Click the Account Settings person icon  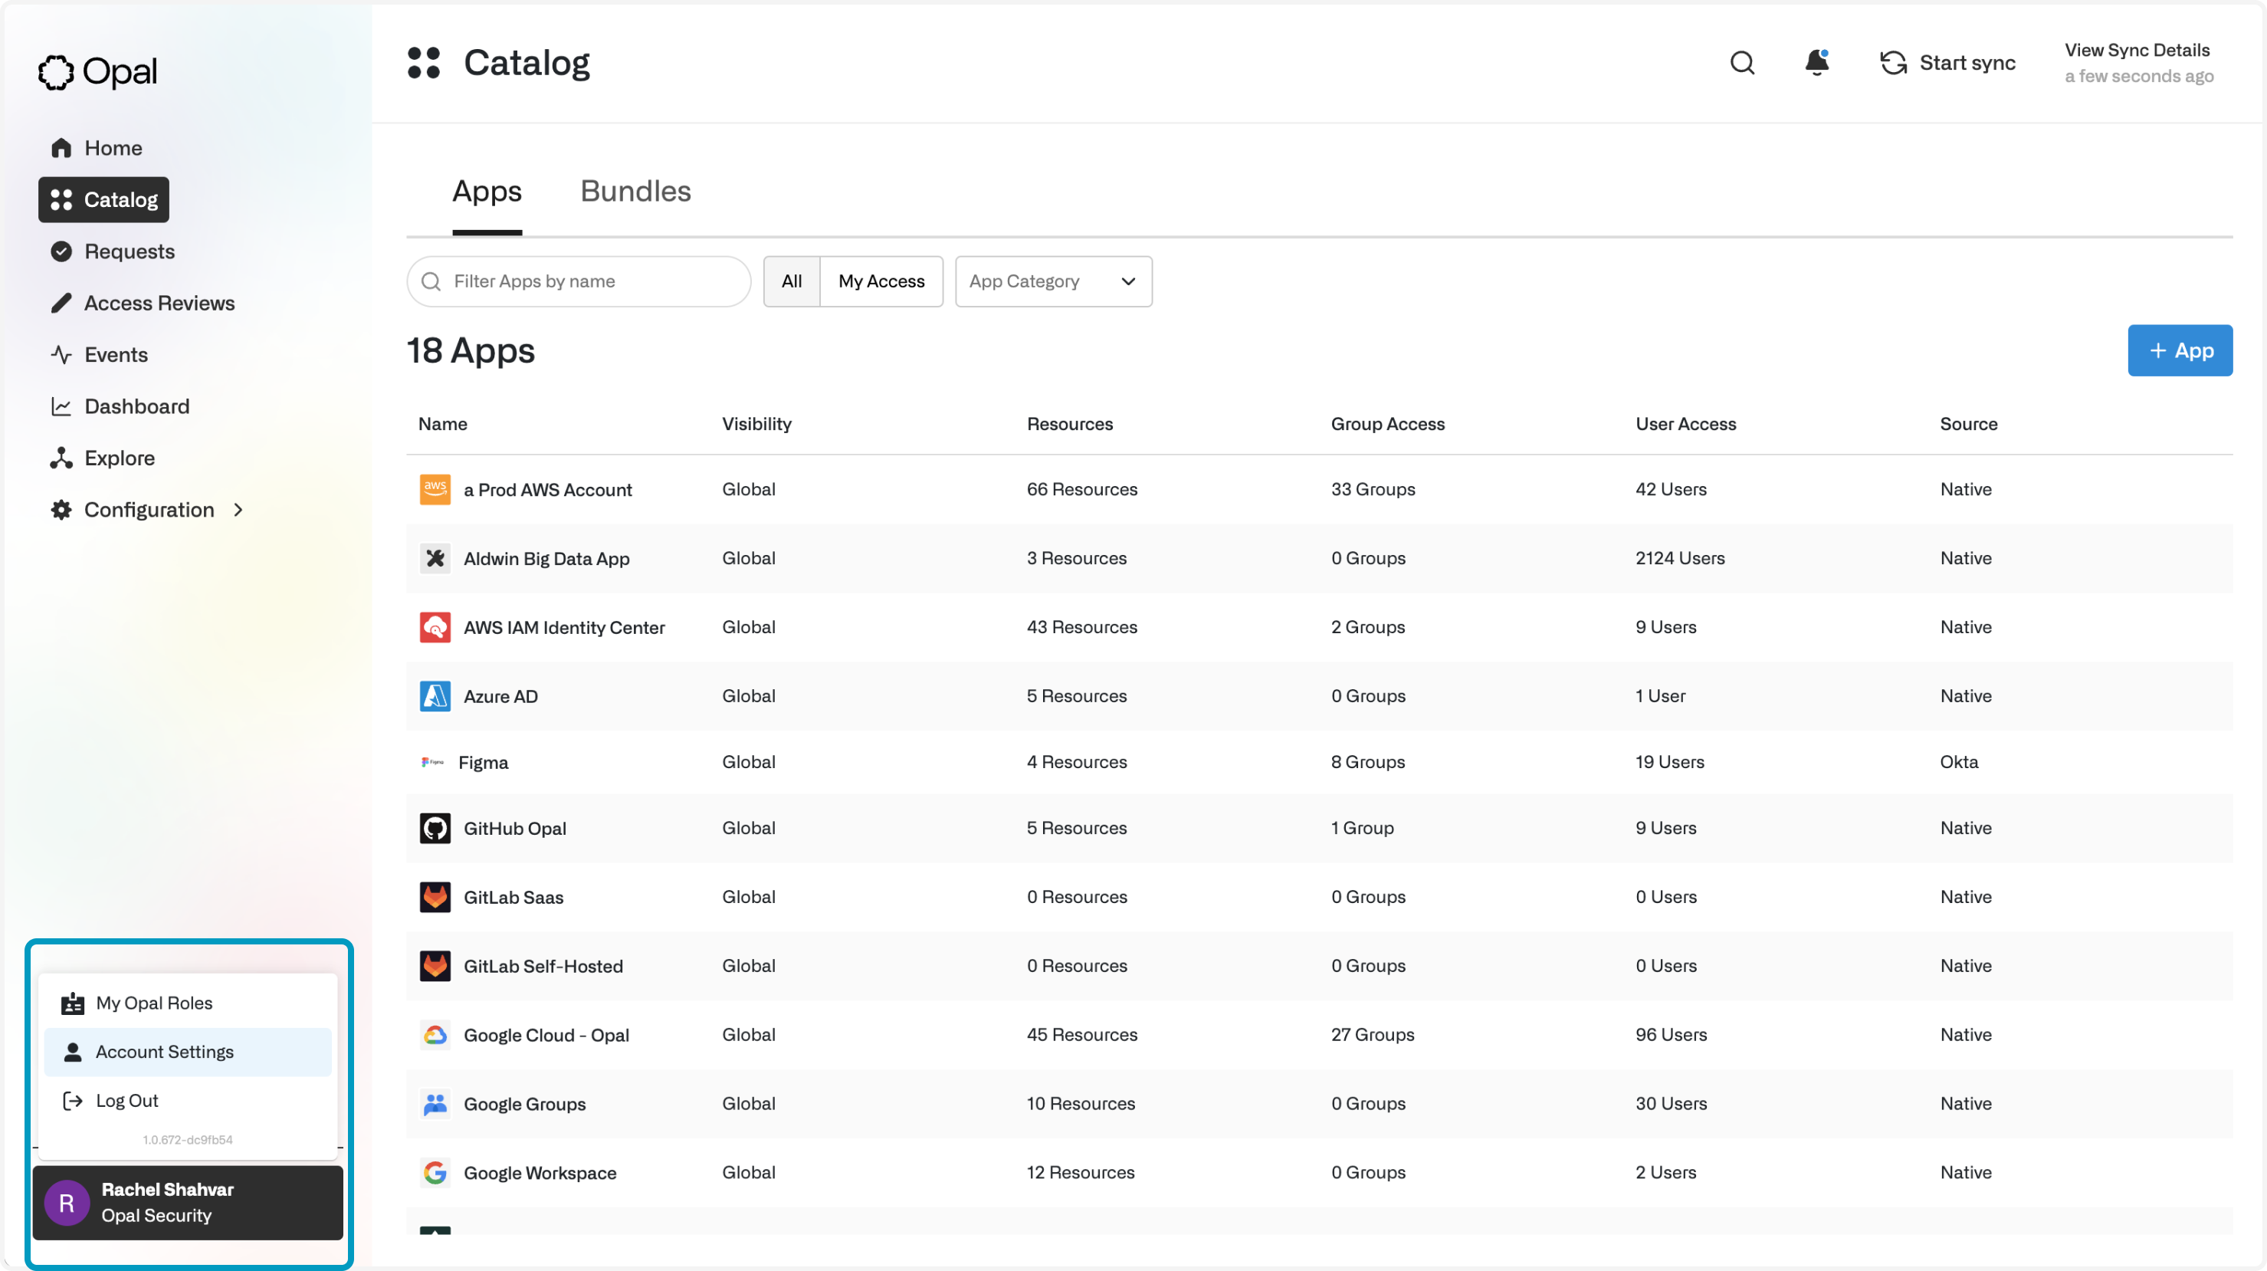pos(73,1052)
